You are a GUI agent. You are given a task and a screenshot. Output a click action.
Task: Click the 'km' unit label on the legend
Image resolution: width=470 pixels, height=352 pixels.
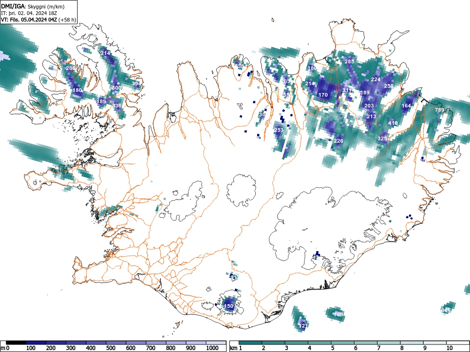234,348
